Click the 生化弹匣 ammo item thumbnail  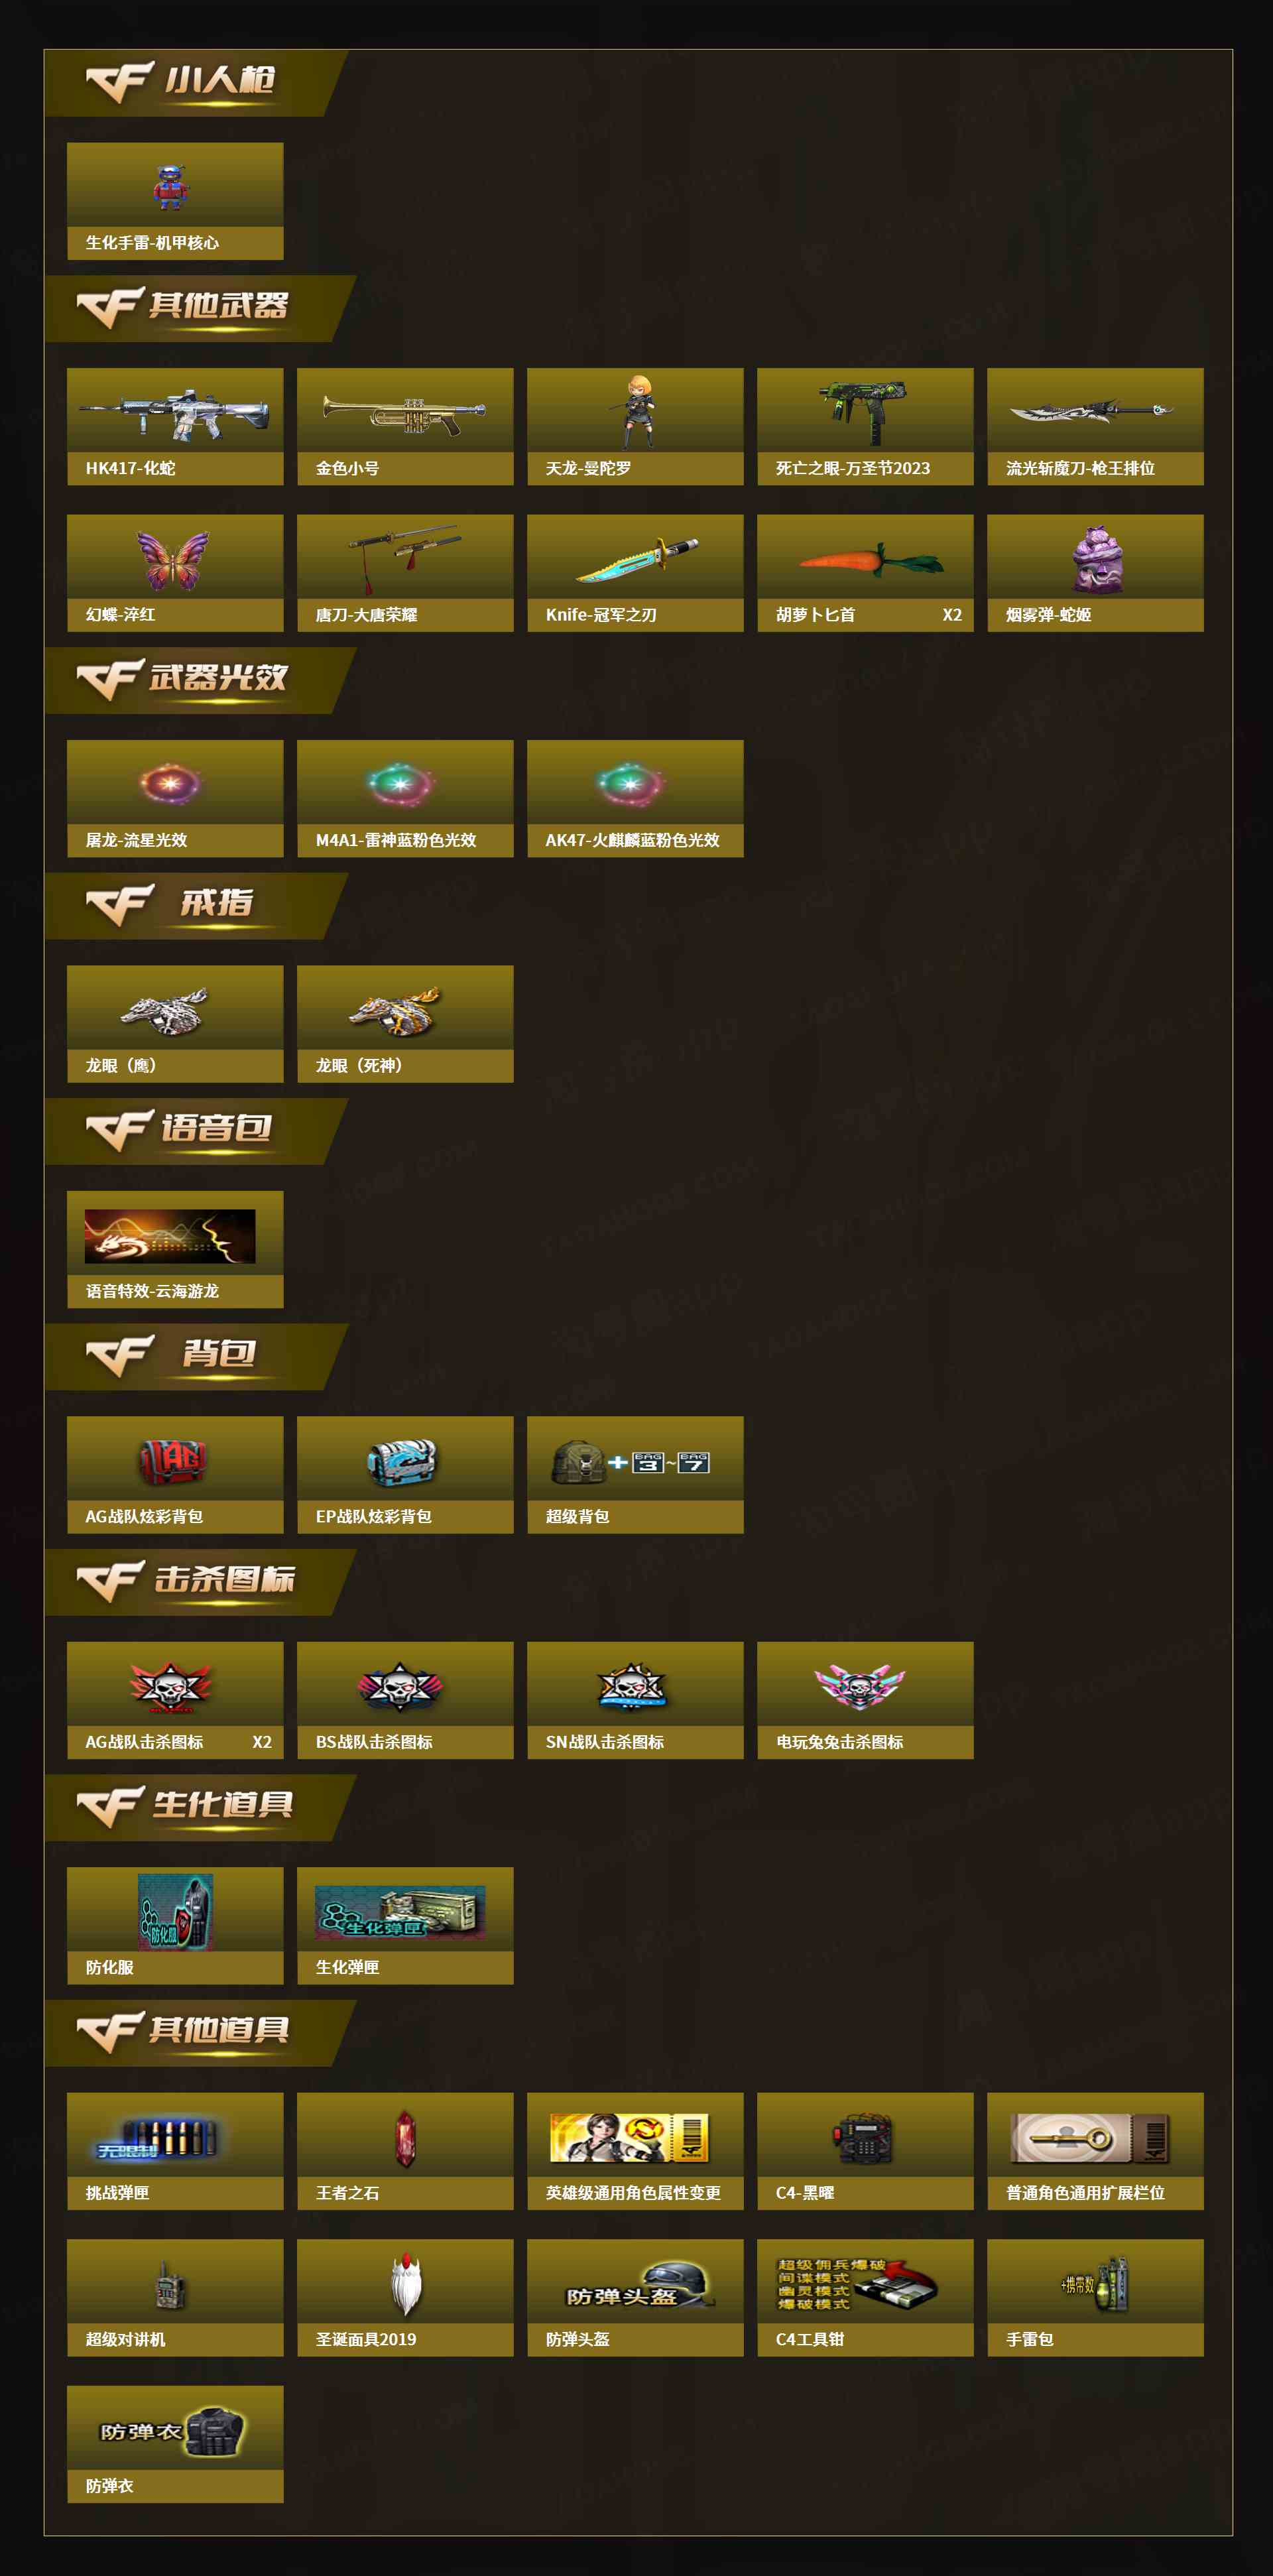[400, 1912]
